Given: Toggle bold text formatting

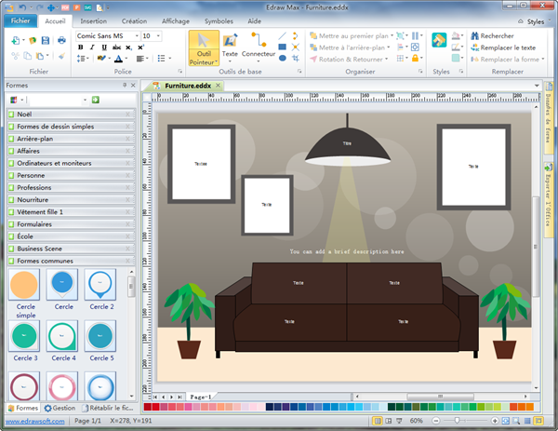Looking at the screenshot, I should click(80, 47).
